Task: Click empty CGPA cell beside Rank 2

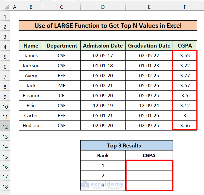Action: 149,175
